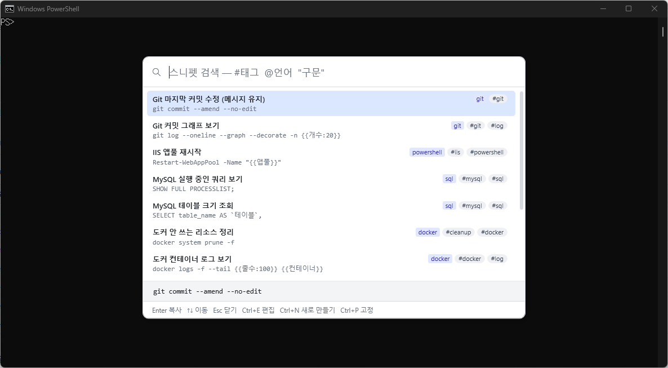Click the #powershell tag on IIS row
Image resolution: width=668 pixels, height=368 pixels.
coord(487,152)
